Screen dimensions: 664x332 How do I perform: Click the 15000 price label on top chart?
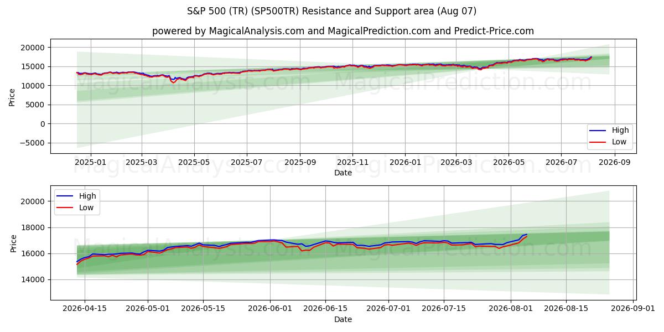tap(33, 66)
